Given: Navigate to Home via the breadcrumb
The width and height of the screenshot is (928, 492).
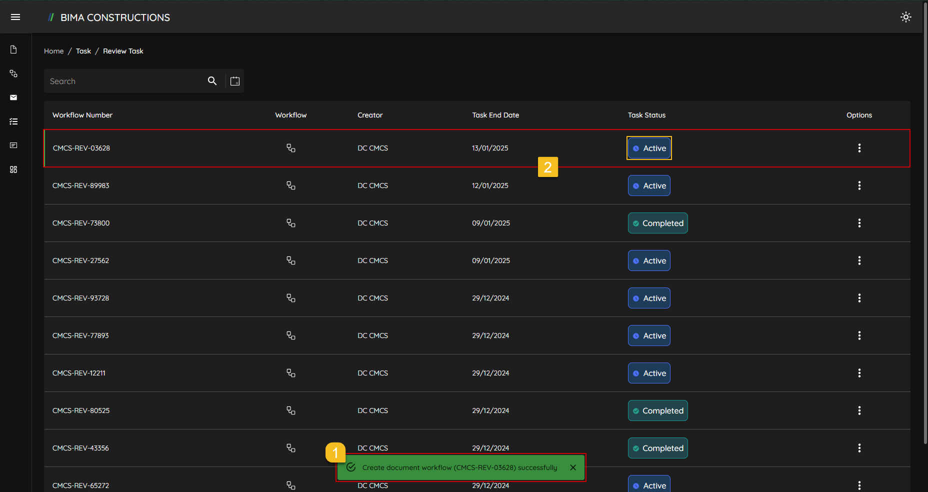Looking at the screenshot, I should tap(53, 51).
